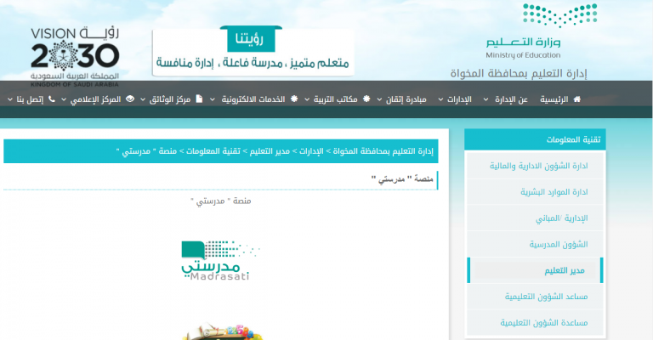The image size is (653, 340).
Task: Click the eye icon beside المركز الإعلامي
Action: click(130, 99)
